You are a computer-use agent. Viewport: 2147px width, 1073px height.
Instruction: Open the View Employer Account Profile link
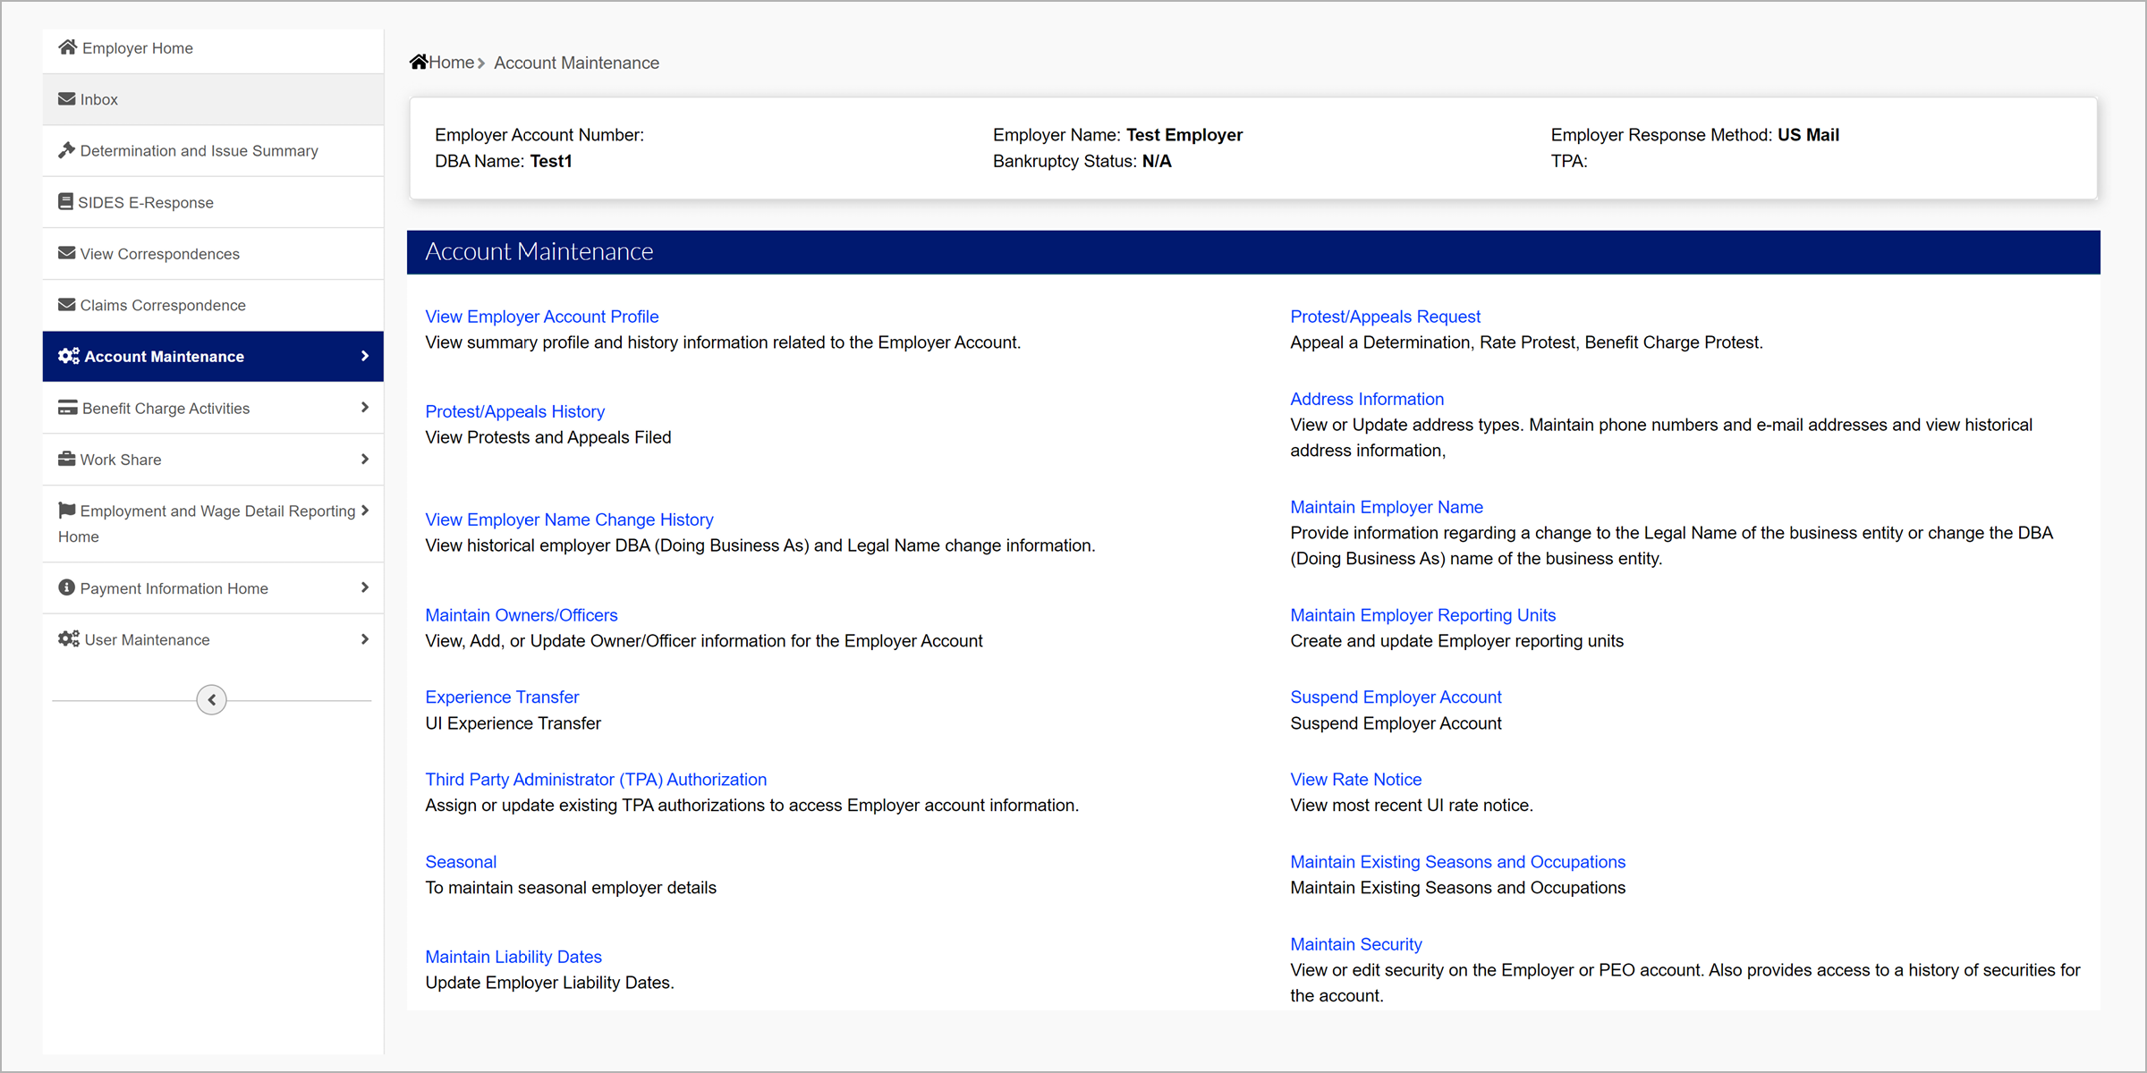pos(541,317)
